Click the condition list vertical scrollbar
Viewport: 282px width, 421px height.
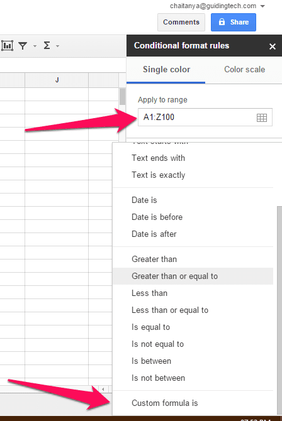(x=279, y=310)
